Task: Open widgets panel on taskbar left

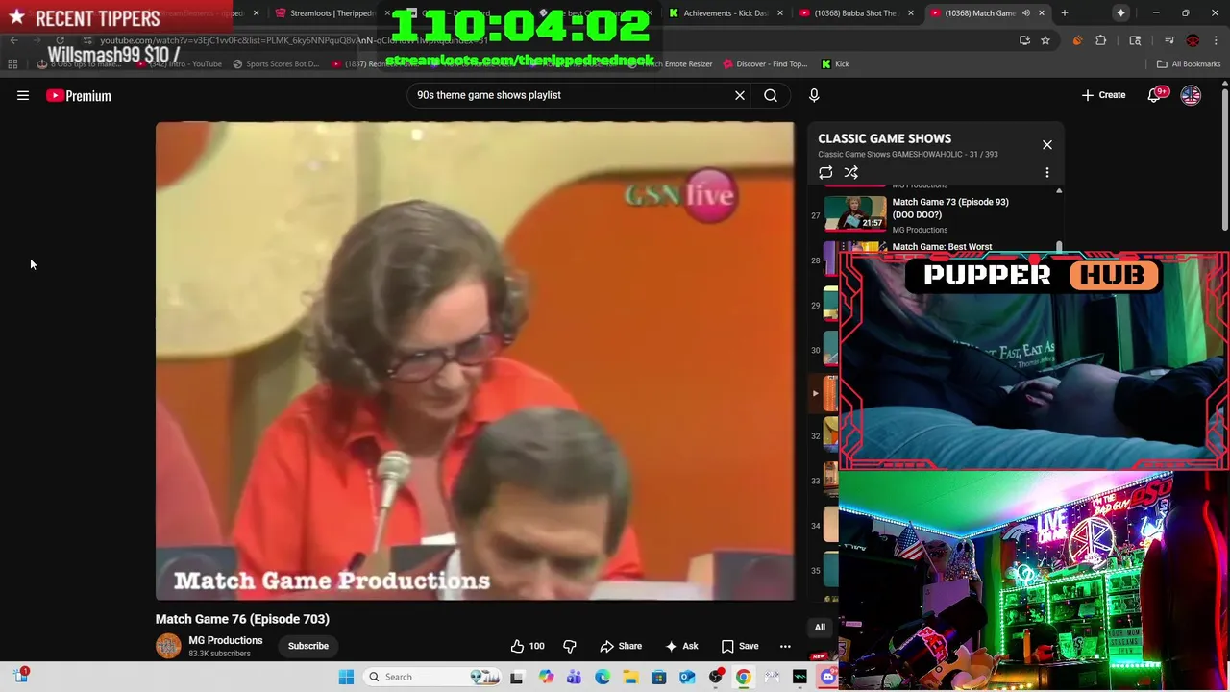Action: (20, 676)
